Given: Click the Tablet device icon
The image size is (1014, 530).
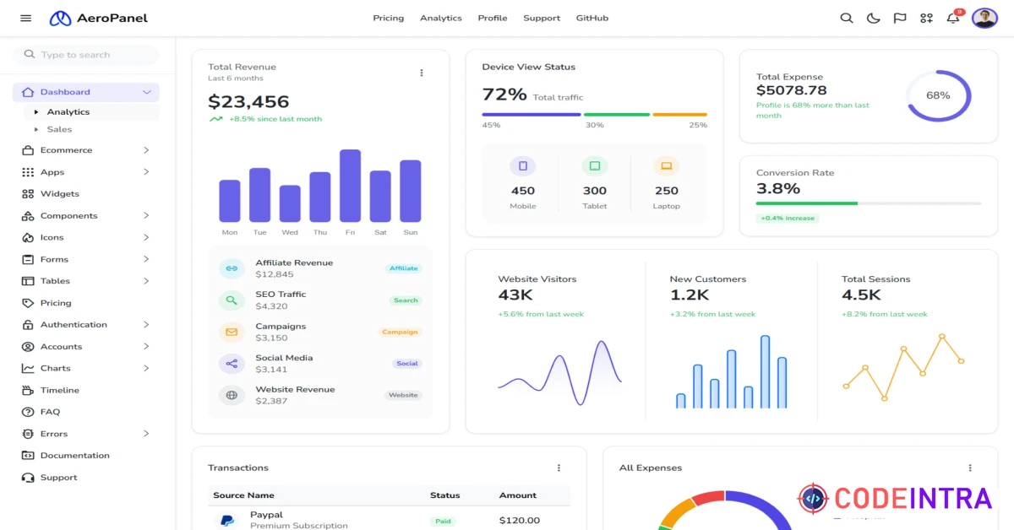Looking at the screenshot, I should pyautogui.click(x=595, y=166).
